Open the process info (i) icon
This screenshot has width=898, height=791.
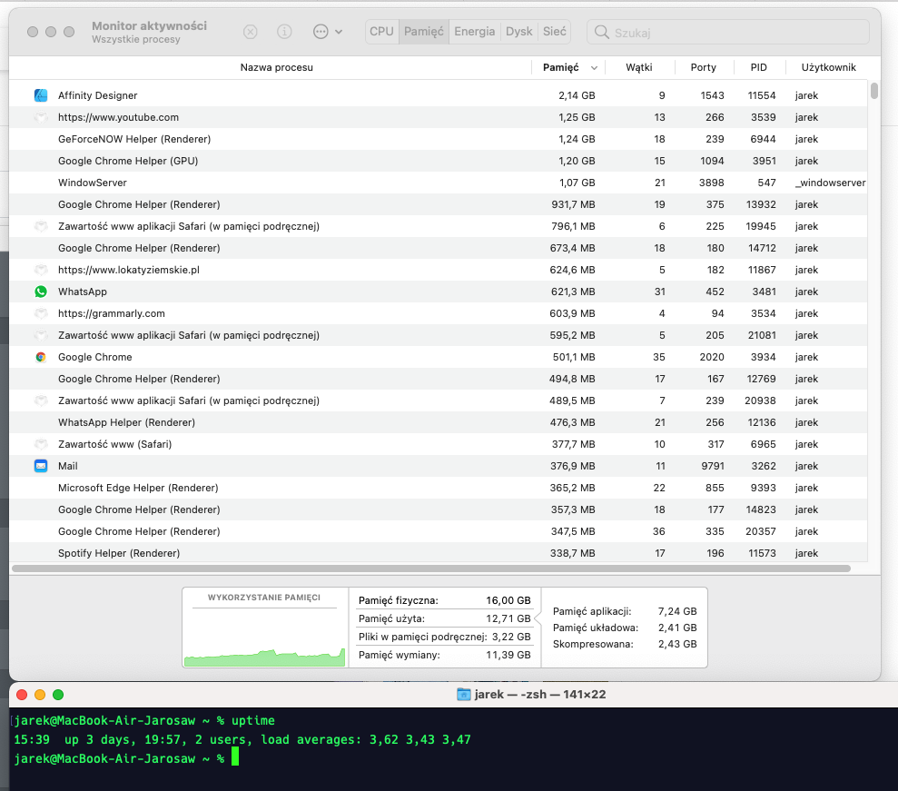(x=284, y=32)
